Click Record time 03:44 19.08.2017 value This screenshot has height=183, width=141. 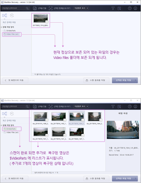click(x=127, y=155)
